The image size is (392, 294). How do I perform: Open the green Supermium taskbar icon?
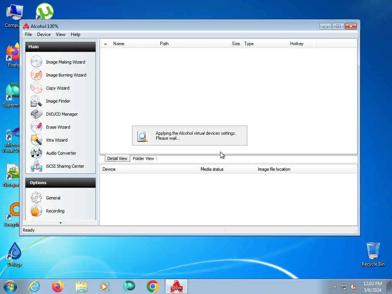coord(129,286)
